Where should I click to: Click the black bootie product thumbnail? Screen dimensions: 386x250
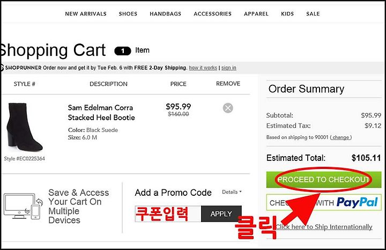pyautogui.click(x=25, y=127)
